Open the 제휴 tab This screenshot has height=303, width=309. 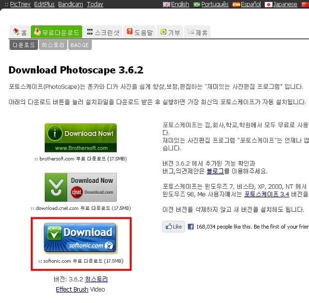[197, 32]
